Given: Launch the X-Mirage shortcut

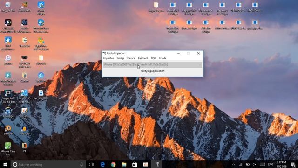Looking at the screenshot, I should [x=8, y=112].
